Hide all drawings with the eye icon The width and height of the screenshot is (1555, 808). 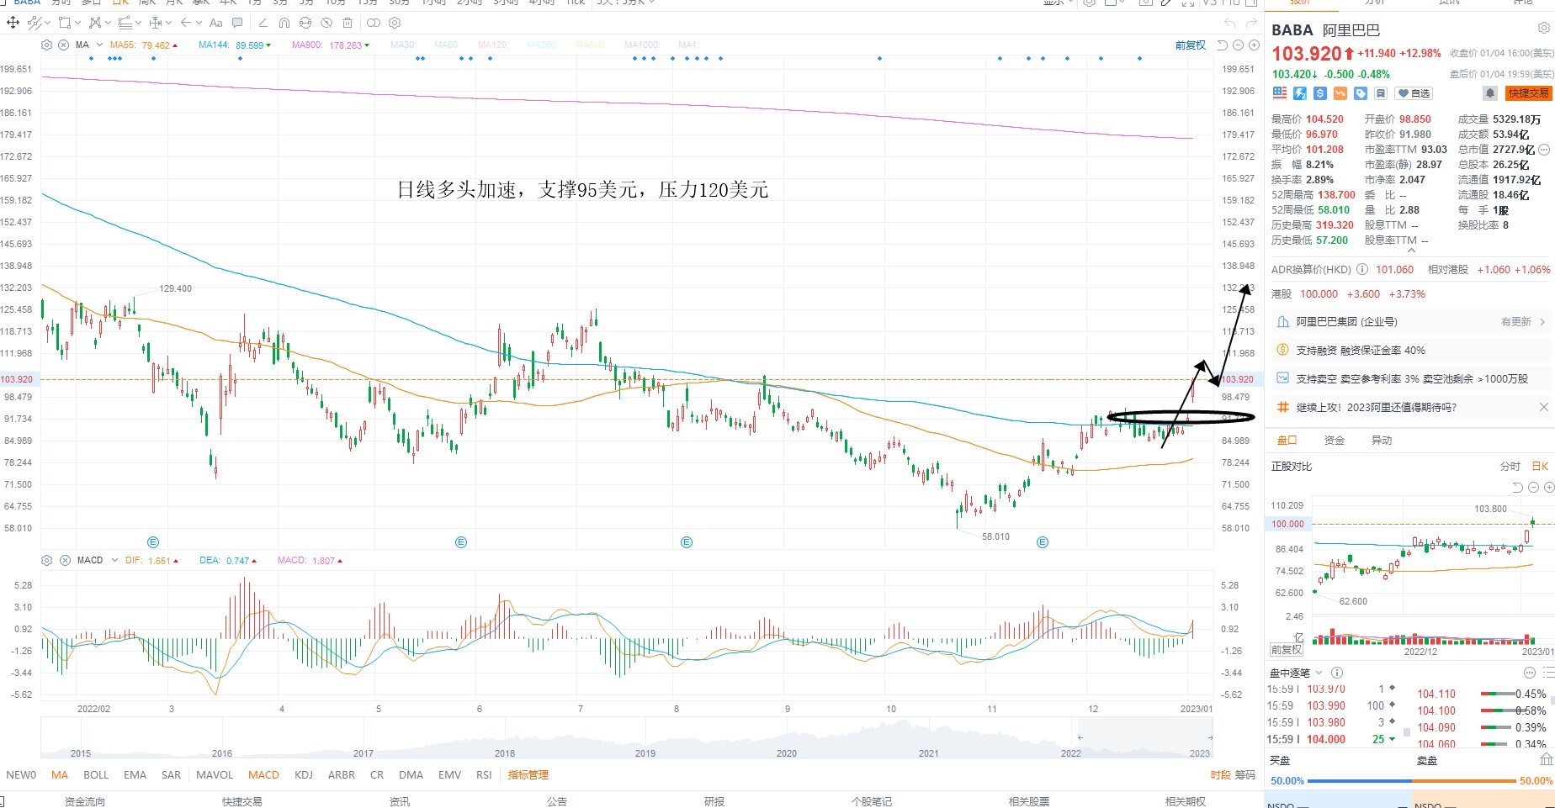(x=326, y=23)
